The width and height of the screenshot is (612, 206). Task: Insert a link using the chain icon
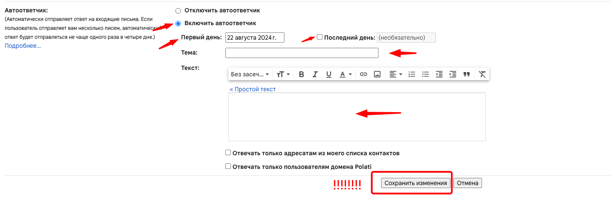(x=364, y=74)
